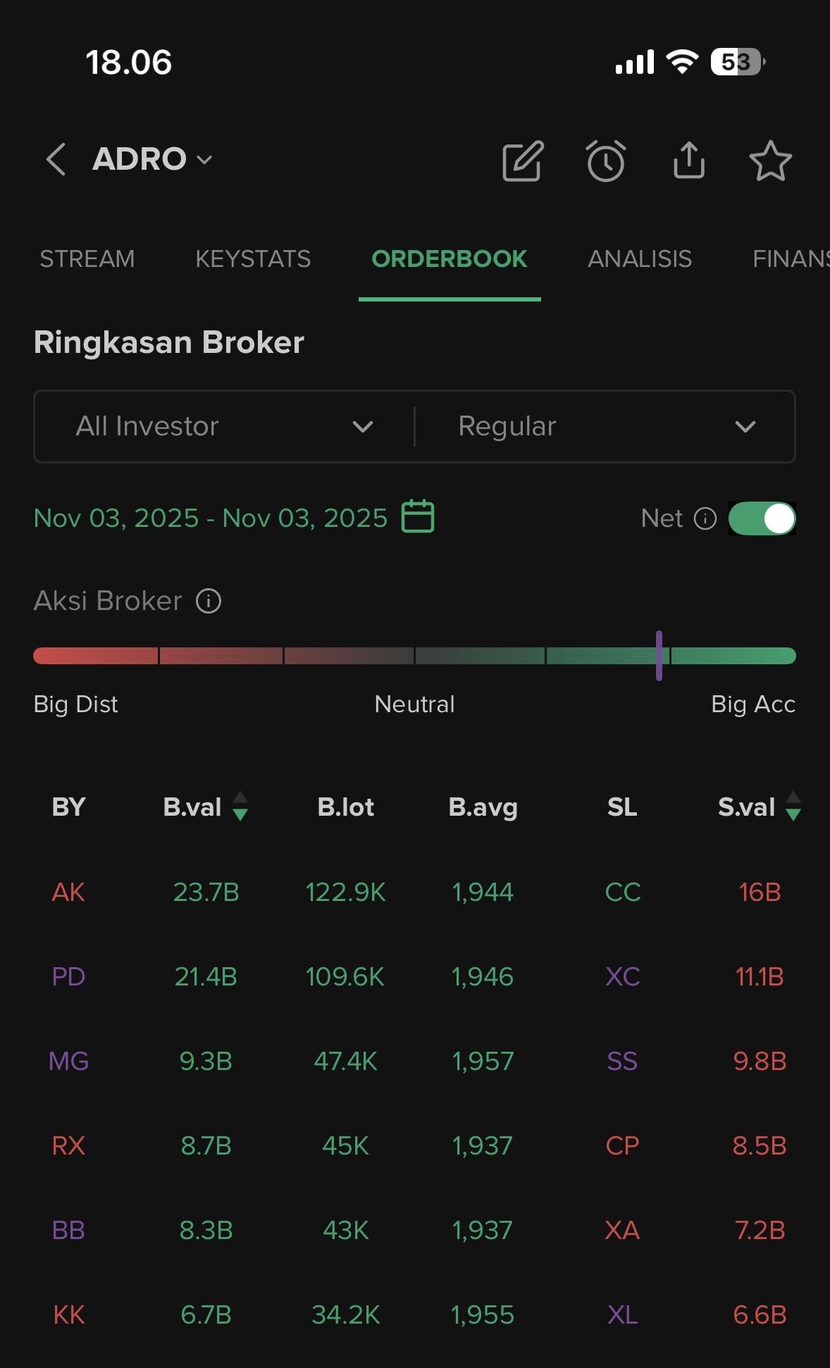Sort by S.val column arrows
The width and height of the screenshot is (830, 1368).
coord(793,807)
